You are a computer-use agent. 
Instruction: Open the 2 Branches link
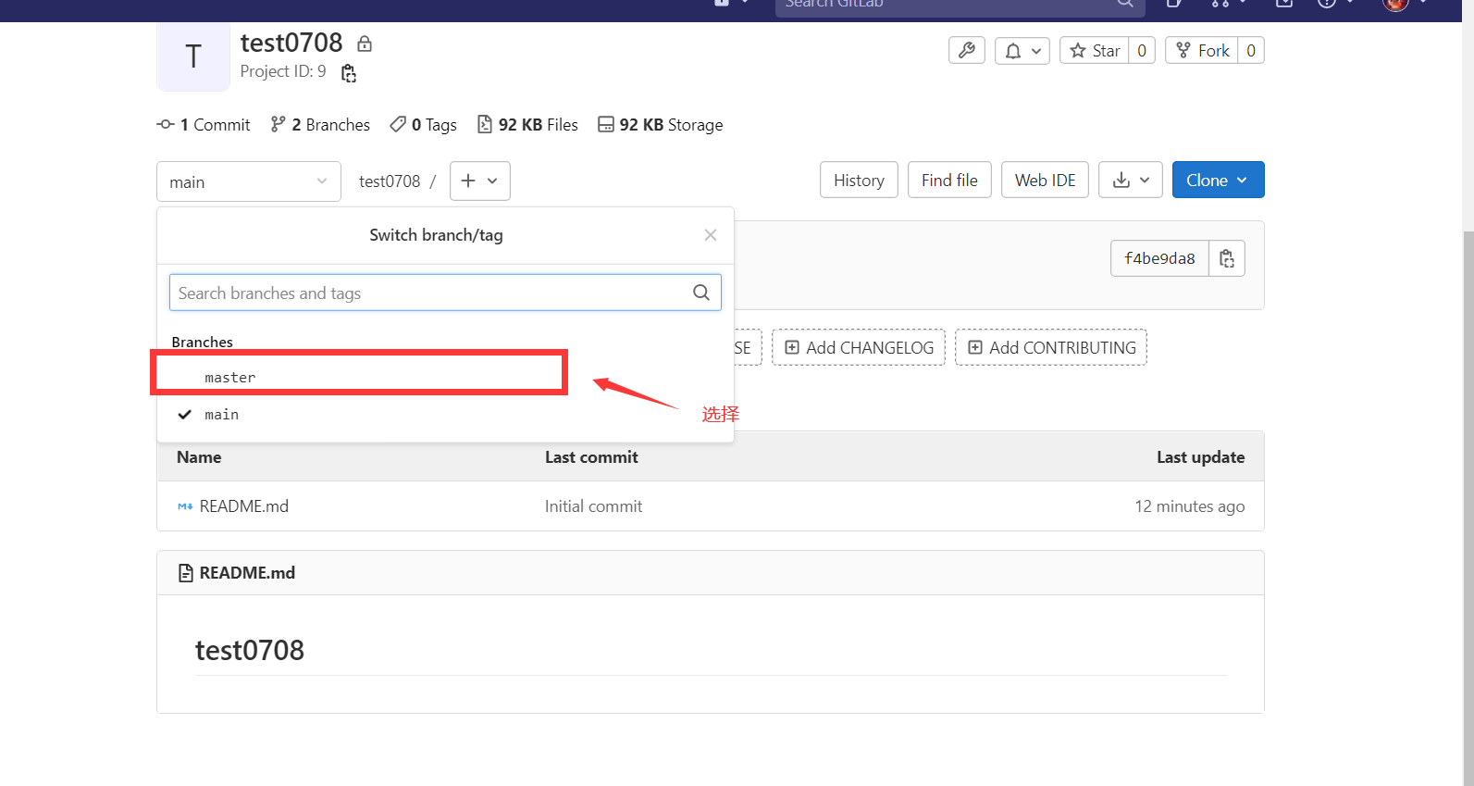(x=320, y=125)
